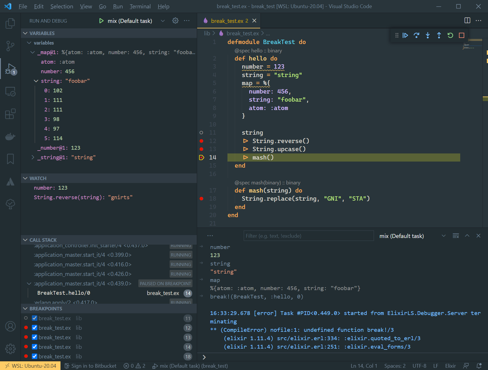
Task: Click Sign in to Bitbucket
Action: coord(90,366)
